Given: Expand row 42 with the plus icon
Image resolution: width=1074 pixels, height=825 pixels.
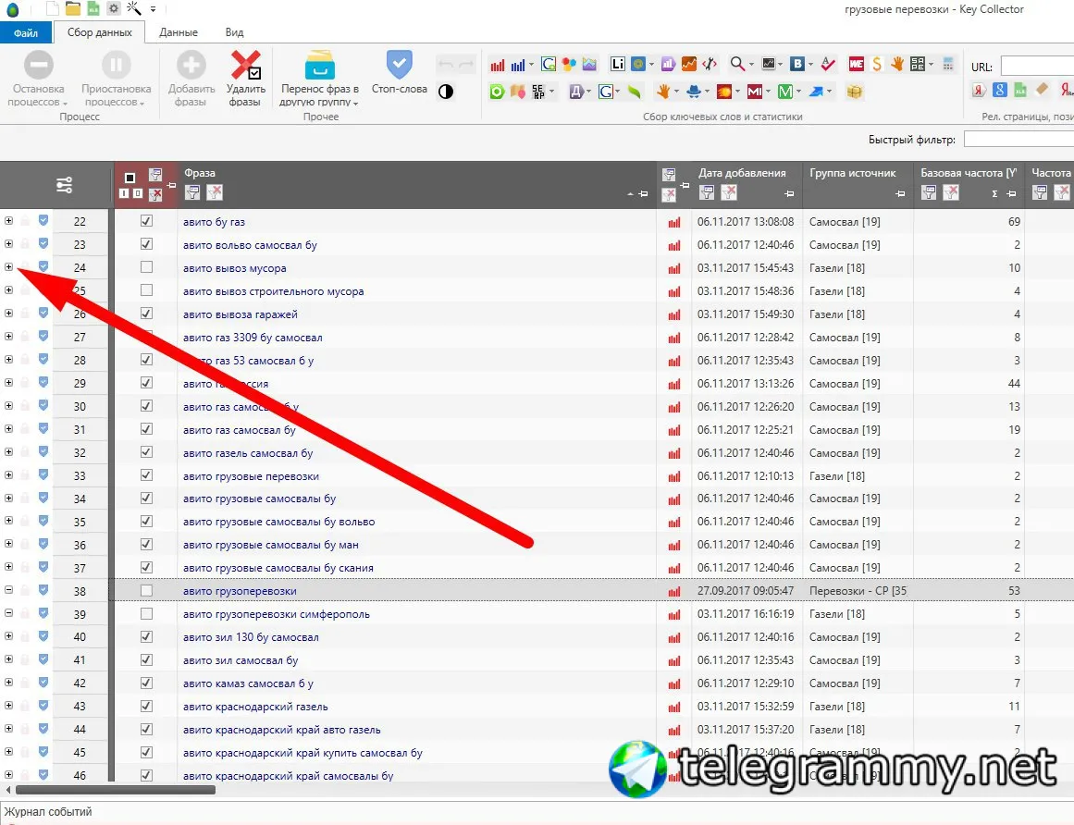Looking at the screenshot, I should [x=9, y=682].
